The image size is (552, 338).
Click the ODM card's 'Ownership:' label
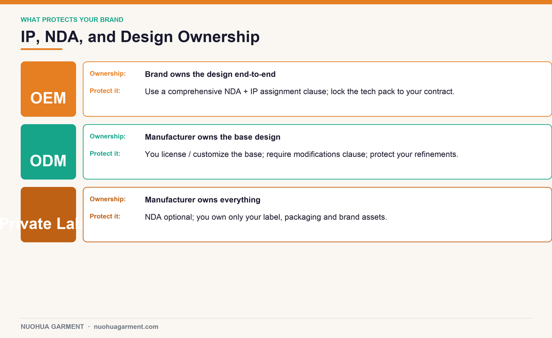tap(108, 136)
